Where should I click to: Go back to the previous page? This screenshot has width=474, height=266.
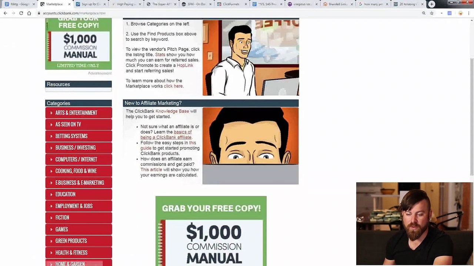tap(5, 13)
